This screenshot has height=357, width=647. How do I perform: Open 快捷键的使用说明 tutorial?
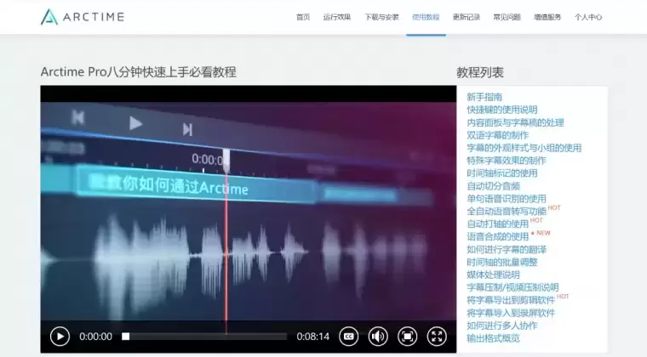(502, 110)
